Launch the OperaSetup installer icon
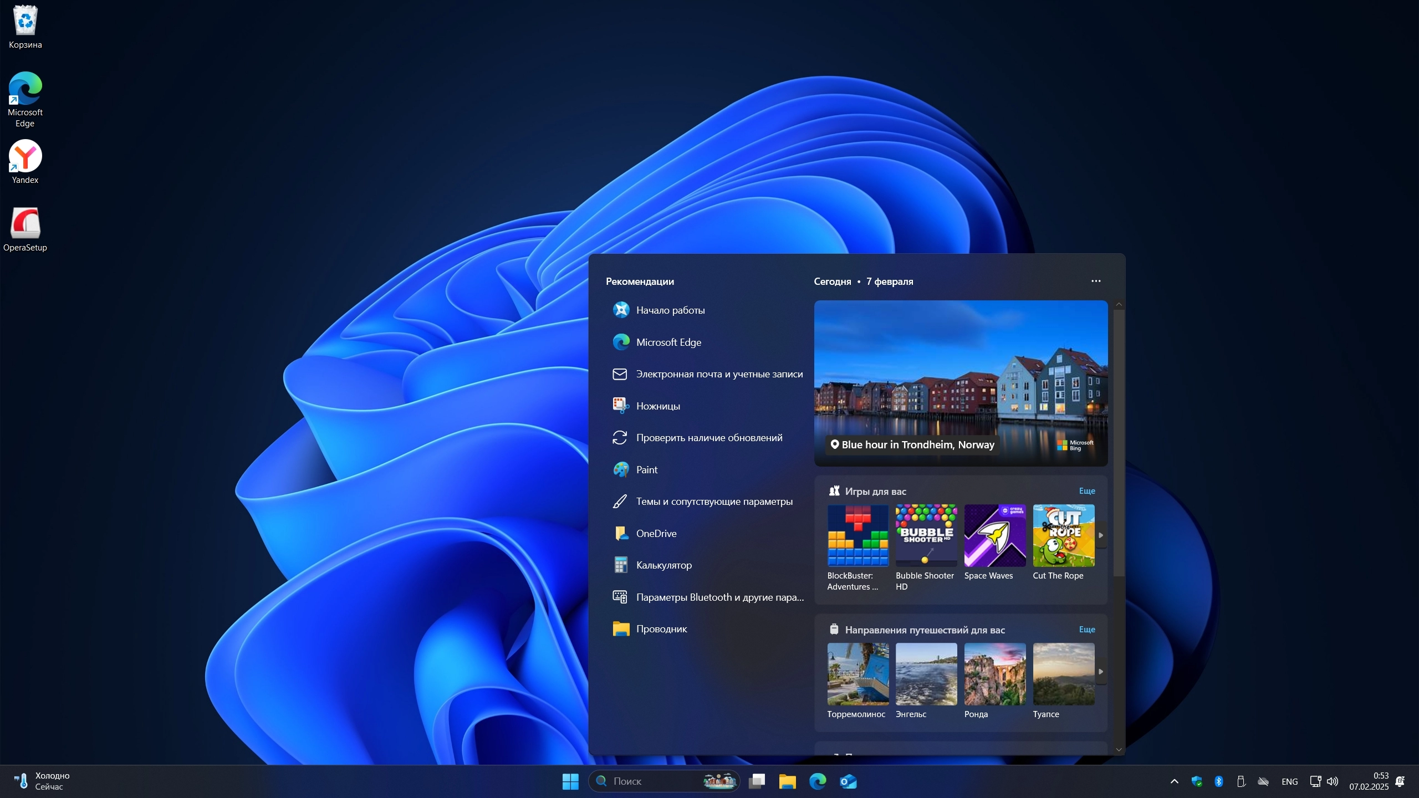Image resolution: width=1419 pixels, height=798 pixels. coord(25,224)
